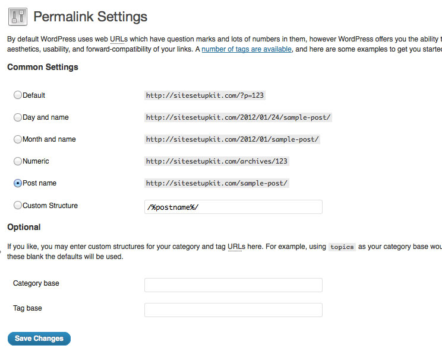This screenshot has height=358, width=442.
Task: Select the Month and name radio option
Action: 18,139
